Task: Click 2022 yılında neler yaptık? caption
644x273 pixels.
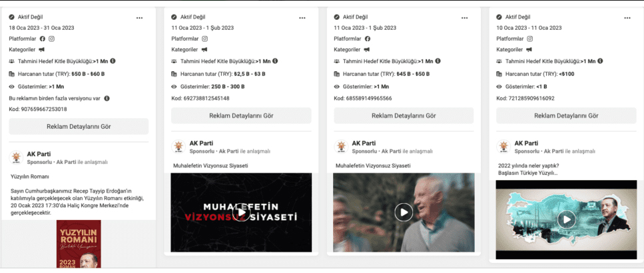Action: click(x=529, y=166)
